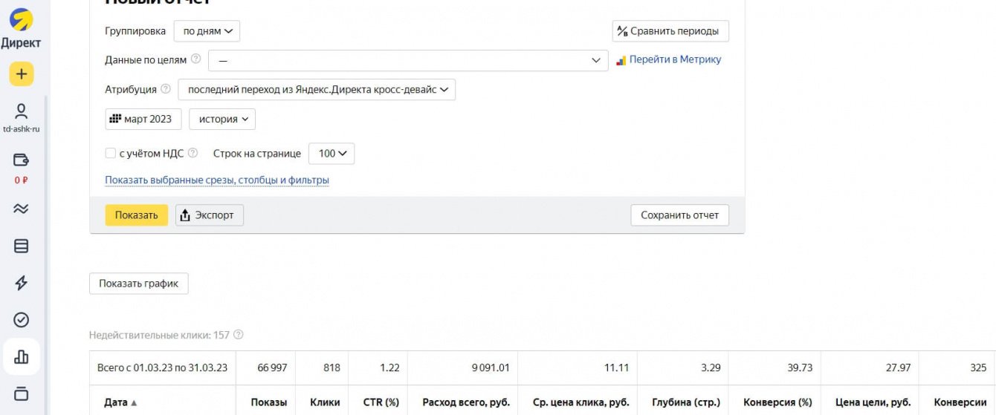
Task: Expand the attribution model dropdown
Action: 317,90
